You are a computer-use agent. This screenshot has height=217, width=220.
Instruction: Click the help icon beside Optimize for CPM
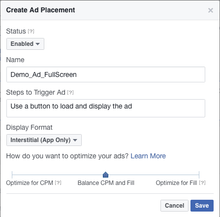click(x=58, y=182)
